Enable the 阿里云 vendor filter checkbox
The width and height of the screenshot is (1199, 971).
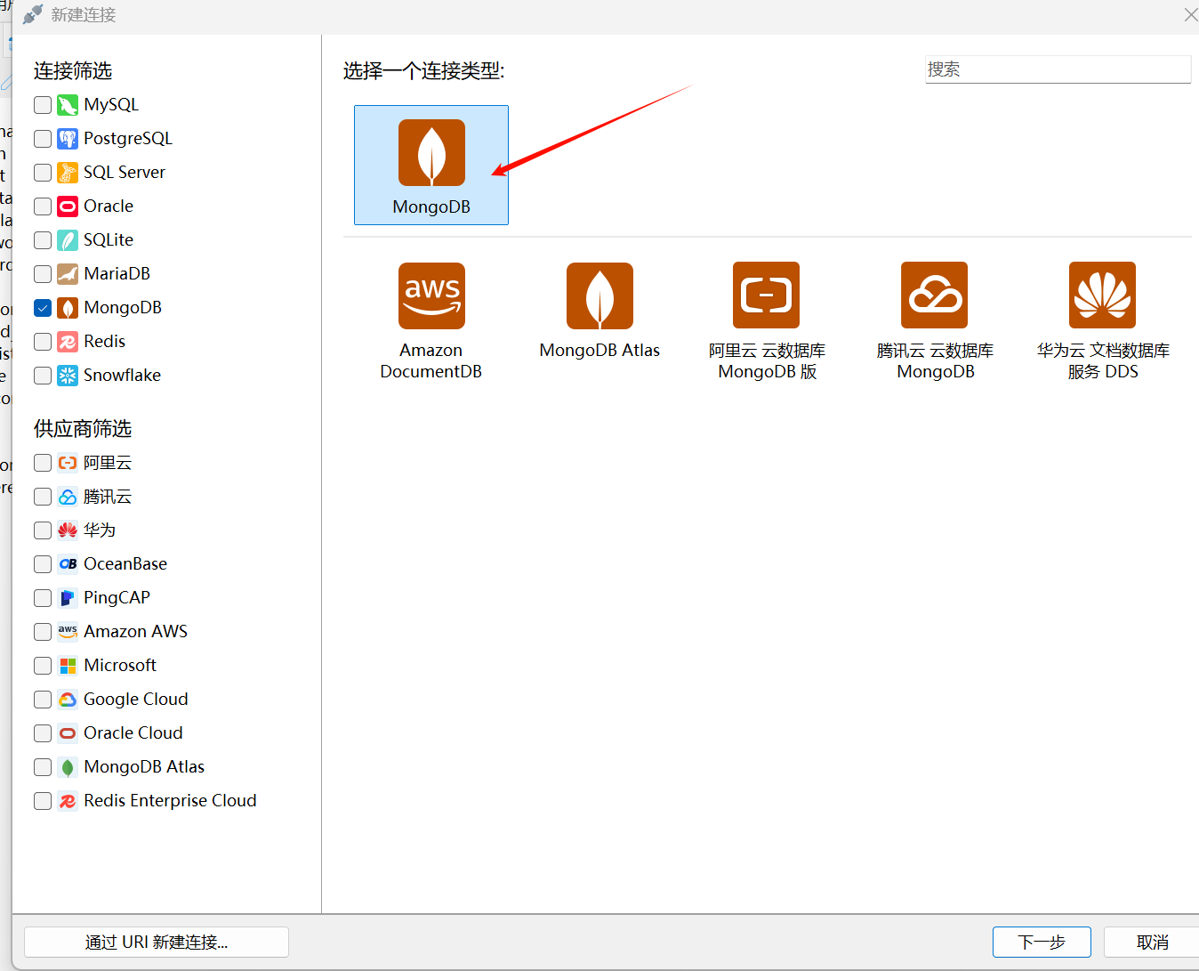pos(43,463)
